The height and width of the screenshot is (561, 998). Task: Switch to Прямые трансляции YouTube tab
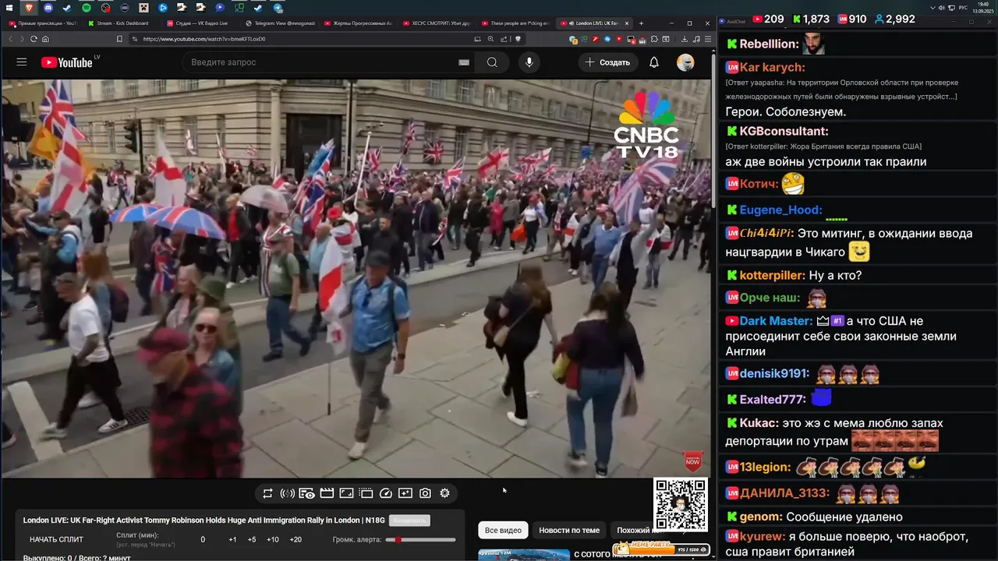43,23
